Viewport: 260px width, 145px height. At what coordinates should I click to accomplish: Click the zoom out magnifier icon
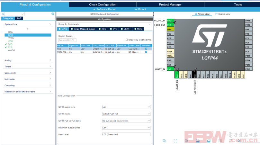tap(186, 141)
